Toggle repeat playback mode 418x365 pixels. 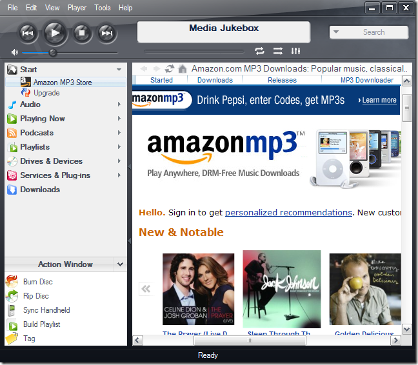click(x=259, y=50)
